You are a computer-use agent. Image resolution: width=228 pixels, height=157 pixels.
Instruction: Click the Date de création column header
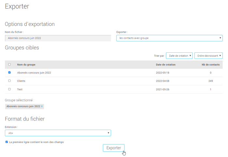(165, 65)
